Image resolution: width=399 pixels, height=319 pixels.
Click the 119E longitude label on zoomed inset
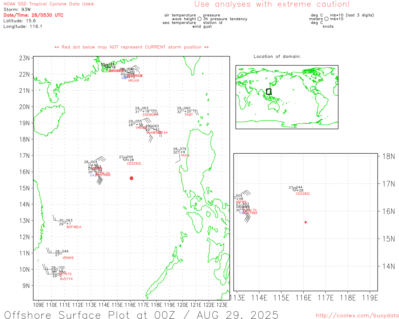coord(370,298)
